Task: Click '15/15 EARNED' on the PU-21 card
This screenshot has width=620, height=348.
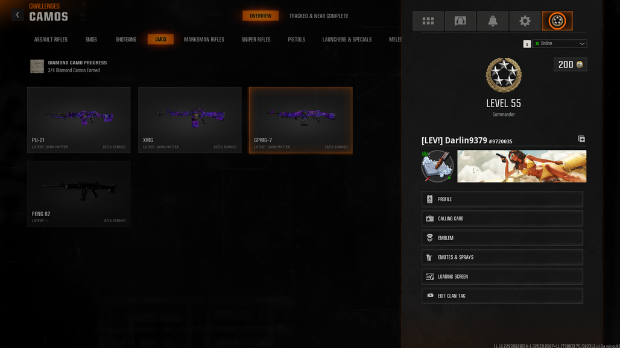Action: tap(114, 147)
